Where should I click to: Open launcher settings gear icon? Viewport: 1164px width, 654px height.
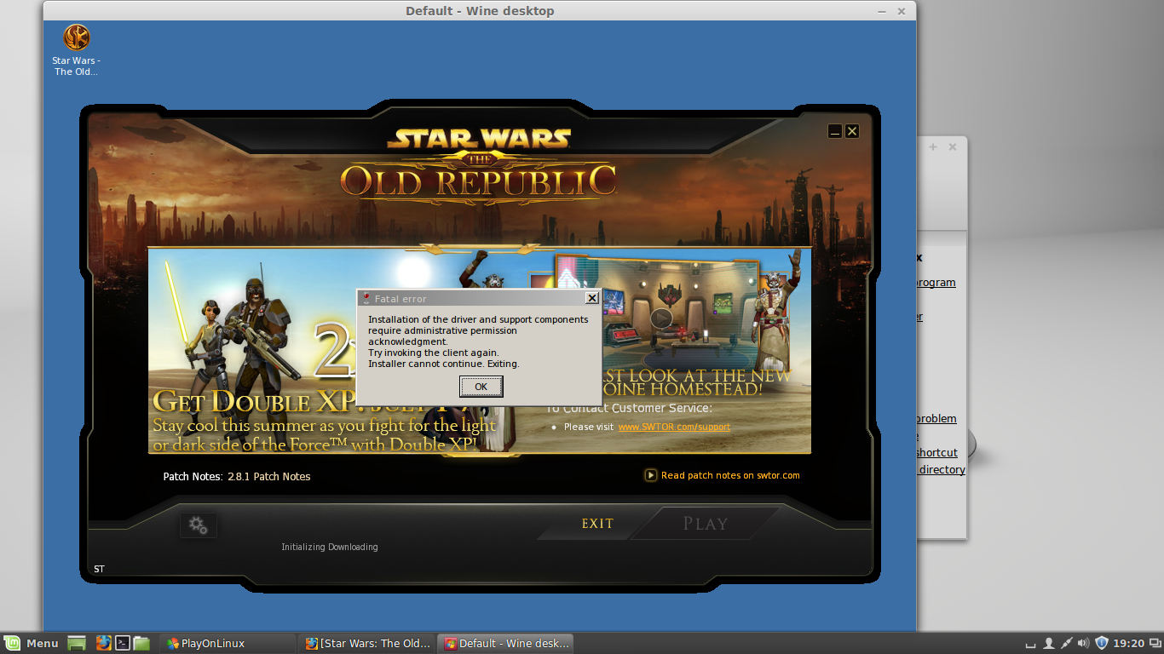click(199, 525)
